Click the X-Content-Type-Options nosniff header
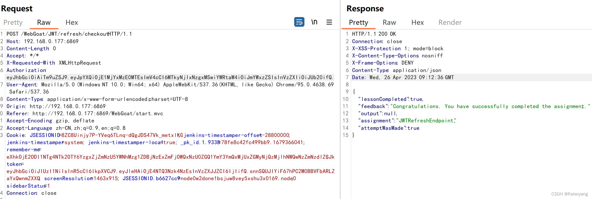Viewport: 592px width, 199px height. pyautogui.click(x=398, y=56)
